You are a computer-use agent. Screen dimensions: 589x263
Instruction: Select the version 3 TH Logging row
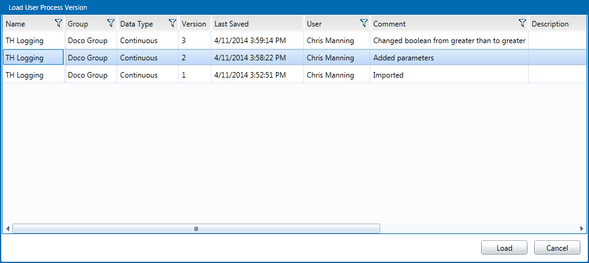(25, 41)
